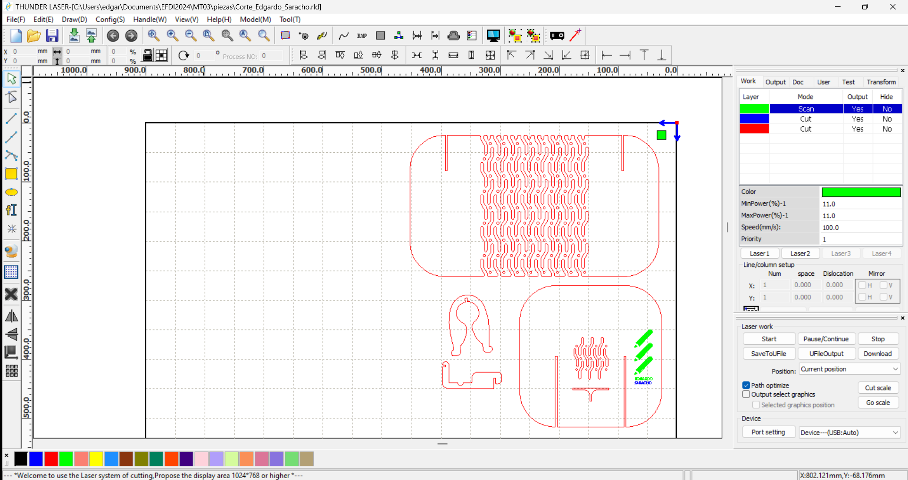Toggle X row Mirror V checkbox
The image size is (908, 480).
coord(883,285)
